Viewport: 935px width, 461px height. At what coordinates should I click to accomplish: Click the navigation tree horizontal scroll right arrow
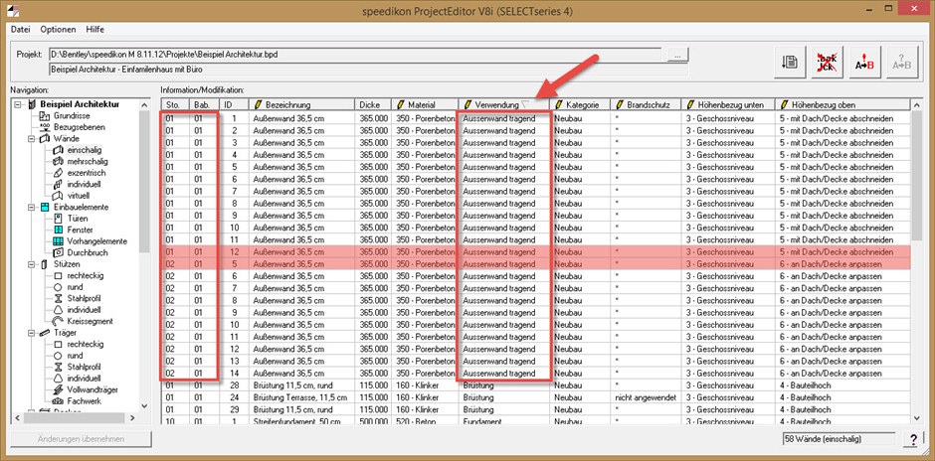pyautogui.click(x=132, y=418)
